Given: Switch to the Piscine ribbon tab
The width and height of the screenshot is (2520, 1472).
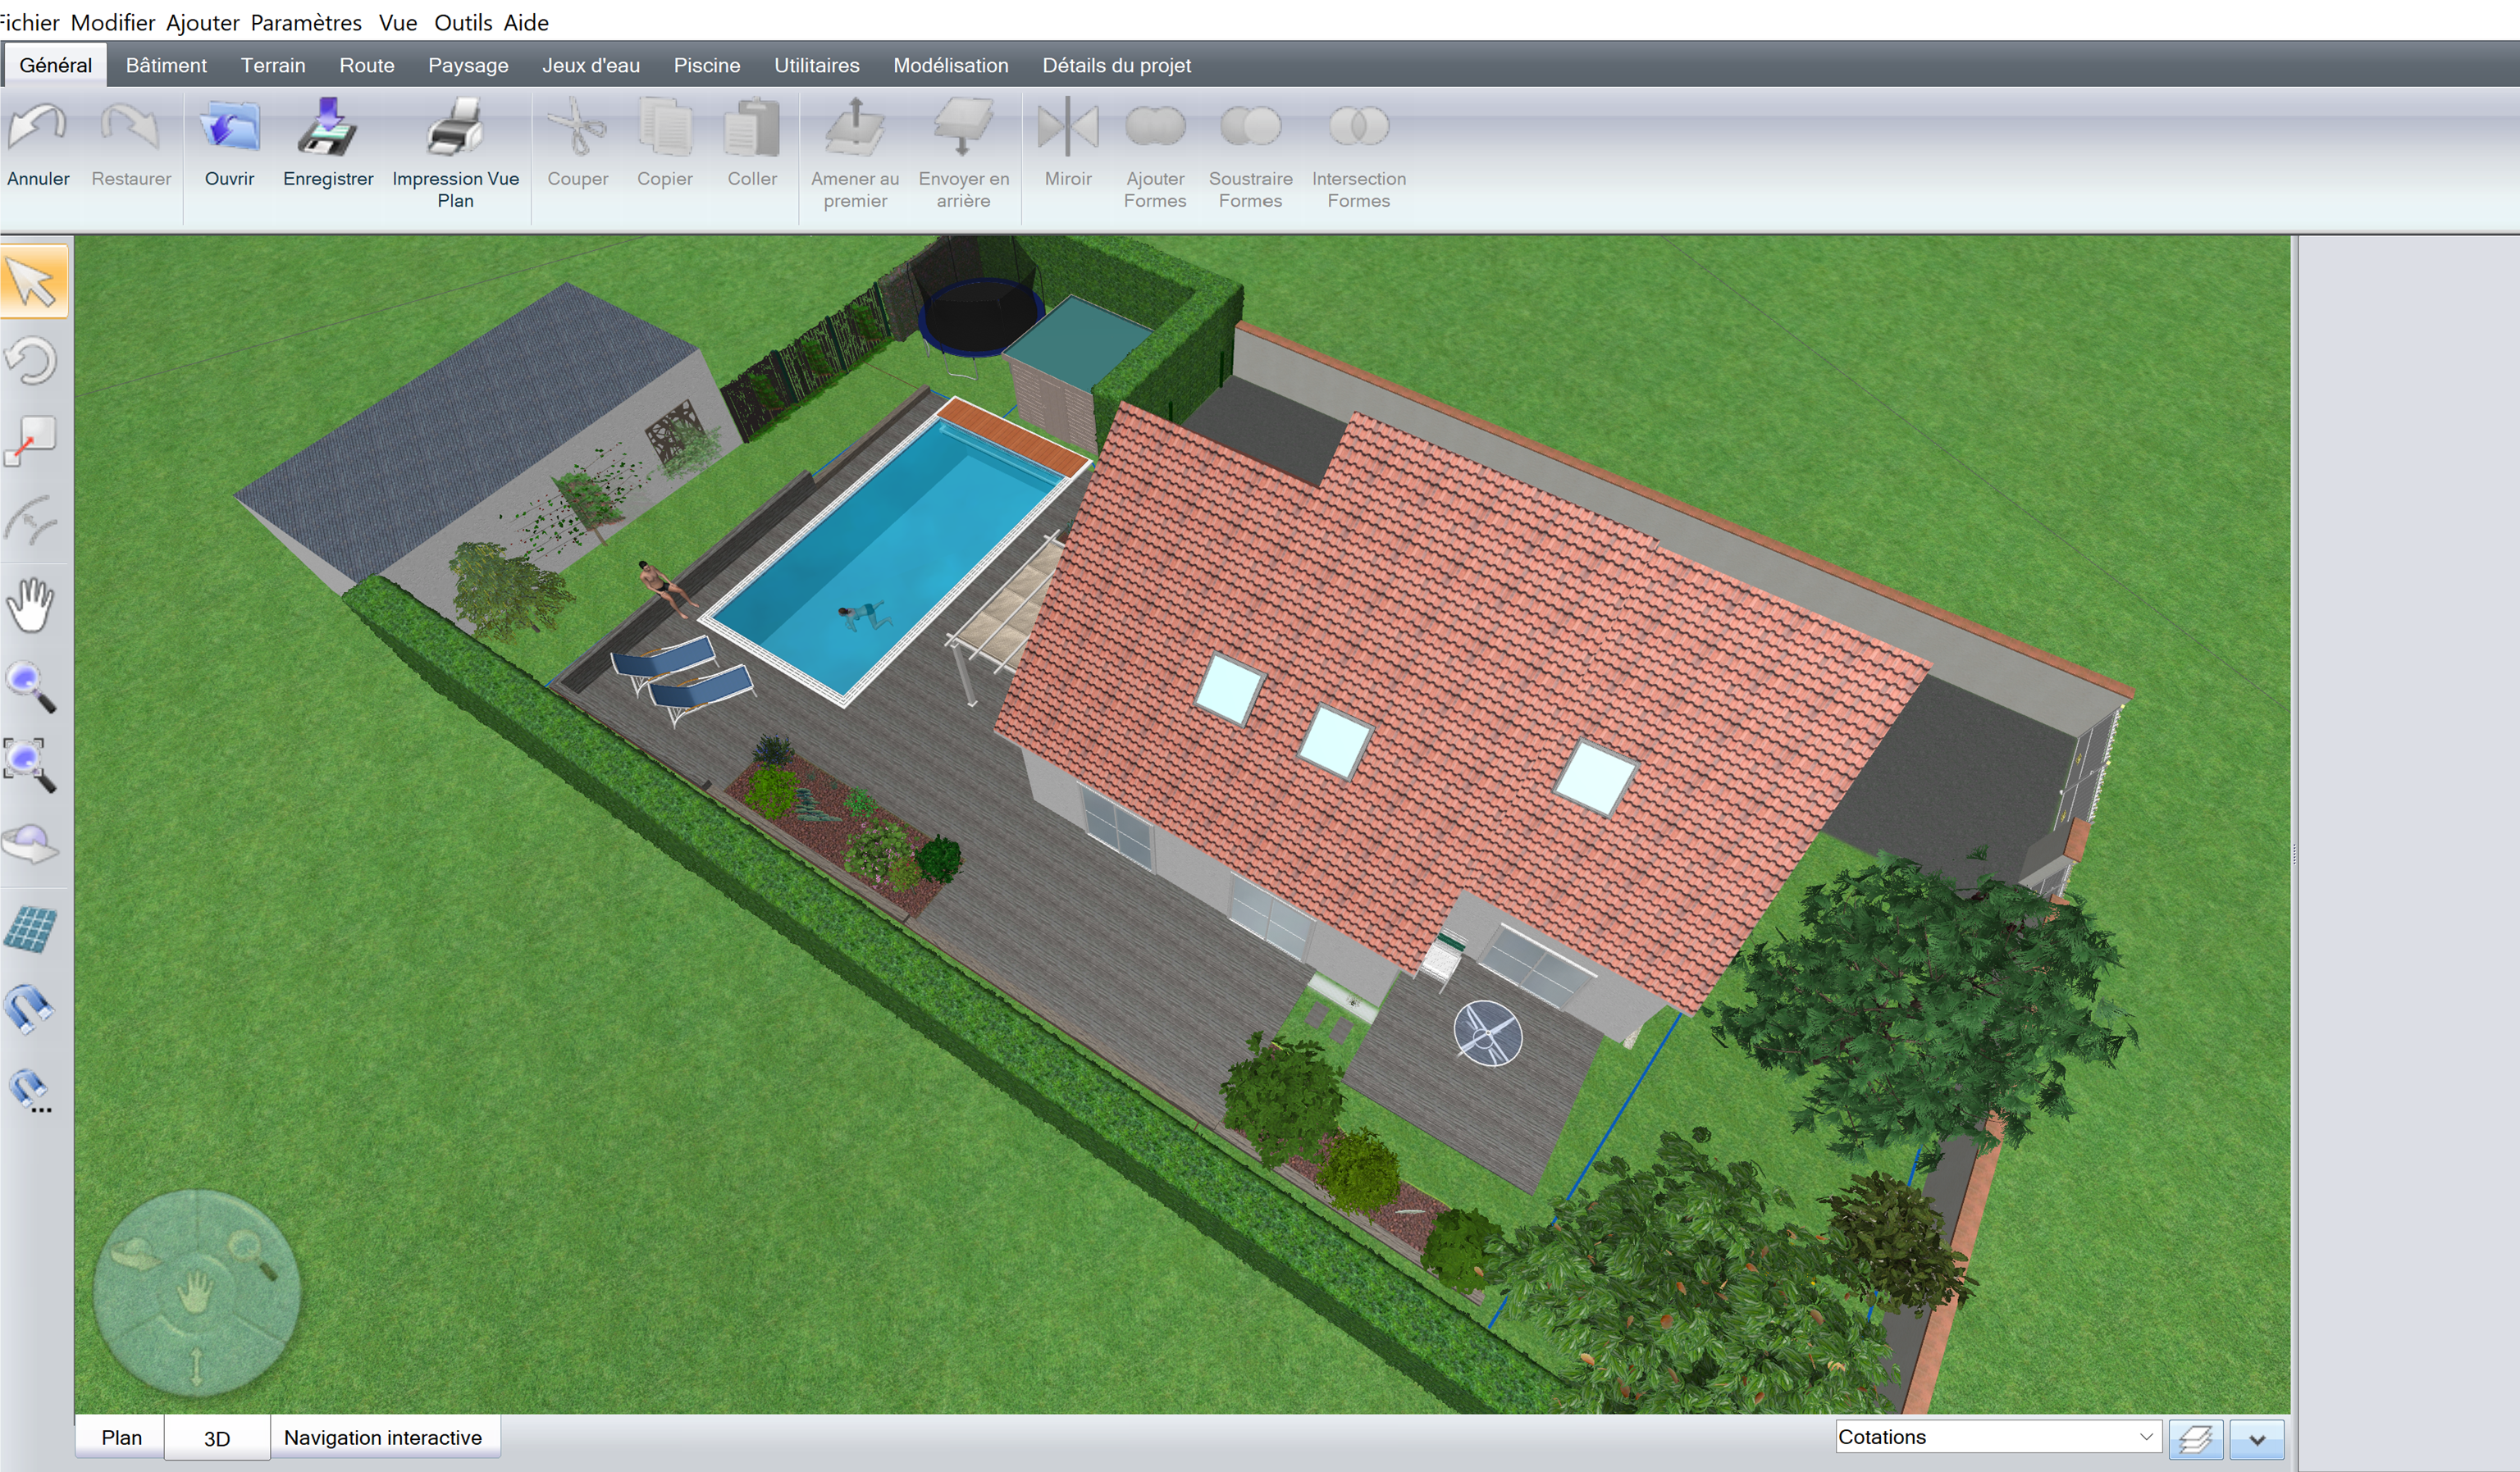Looking at the screenshot, I should coord(706,65).
